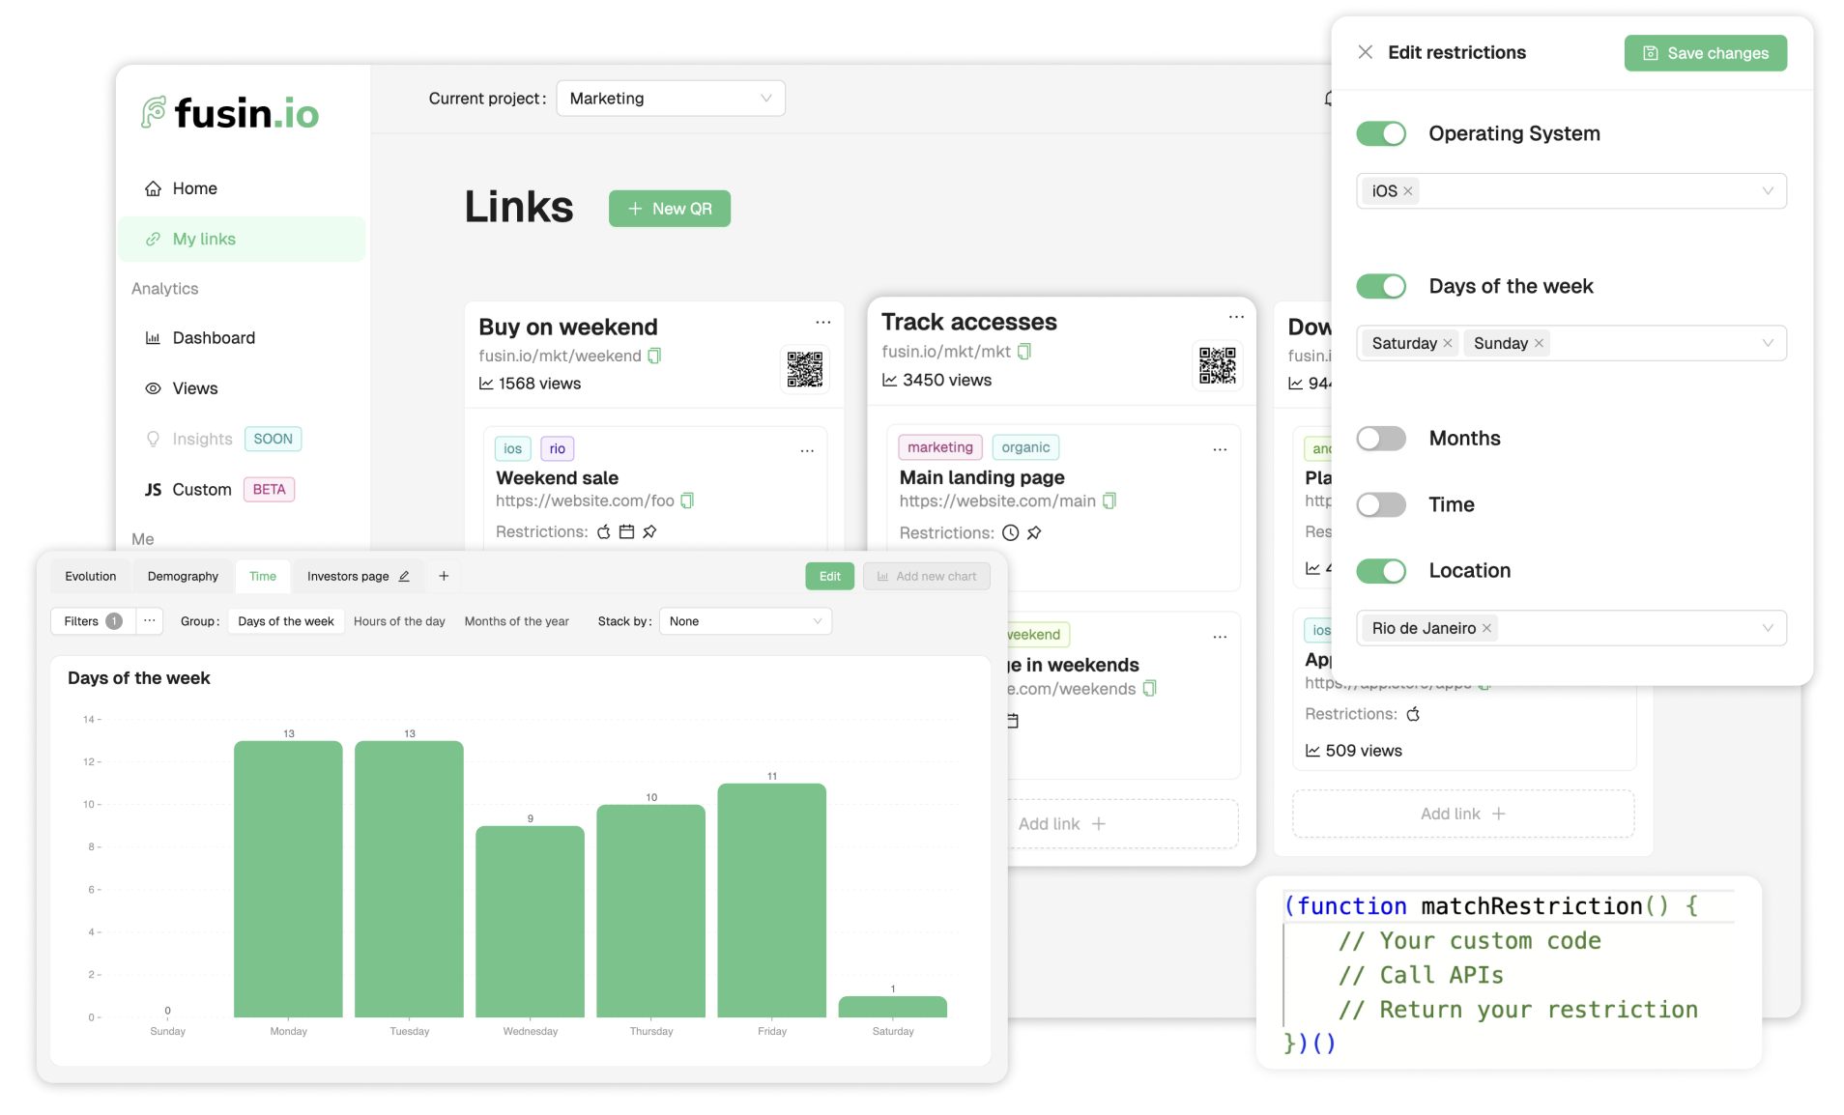
Task: Click QR code on Track accesses card
Action: [x=1217, y=365]
